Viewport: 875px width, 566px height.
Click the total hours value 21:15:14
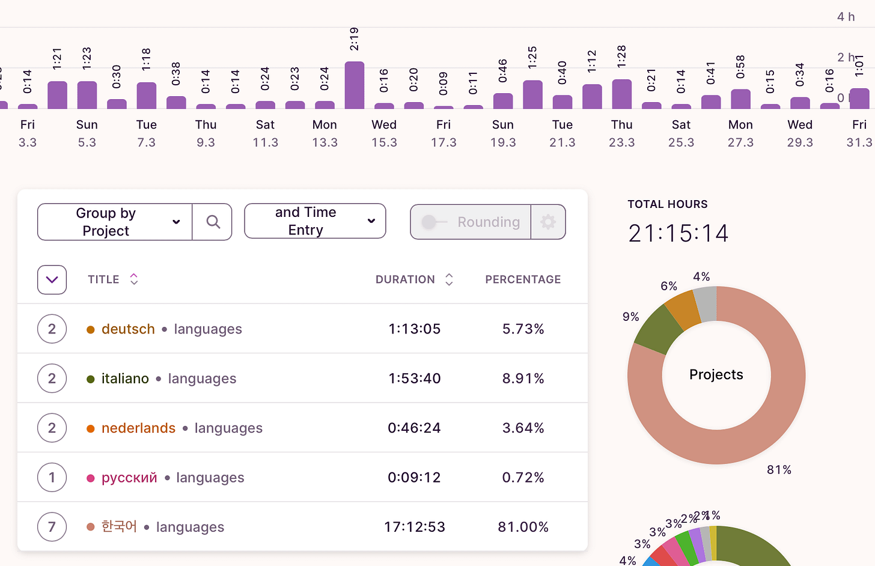coord(678,233)
